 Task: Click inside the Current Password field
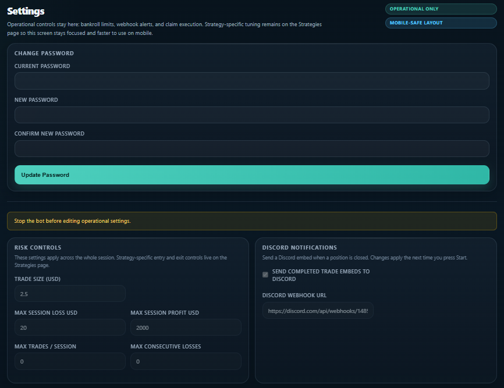251,80
